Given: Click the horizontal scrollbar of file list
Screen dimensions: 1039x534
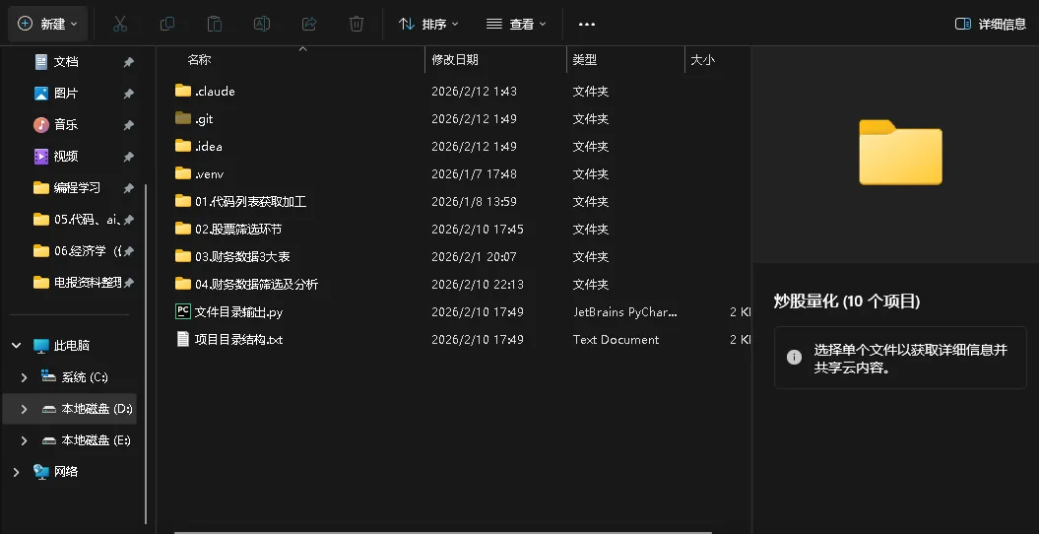Looking at the screenshot, I should [x=442, y=532].
